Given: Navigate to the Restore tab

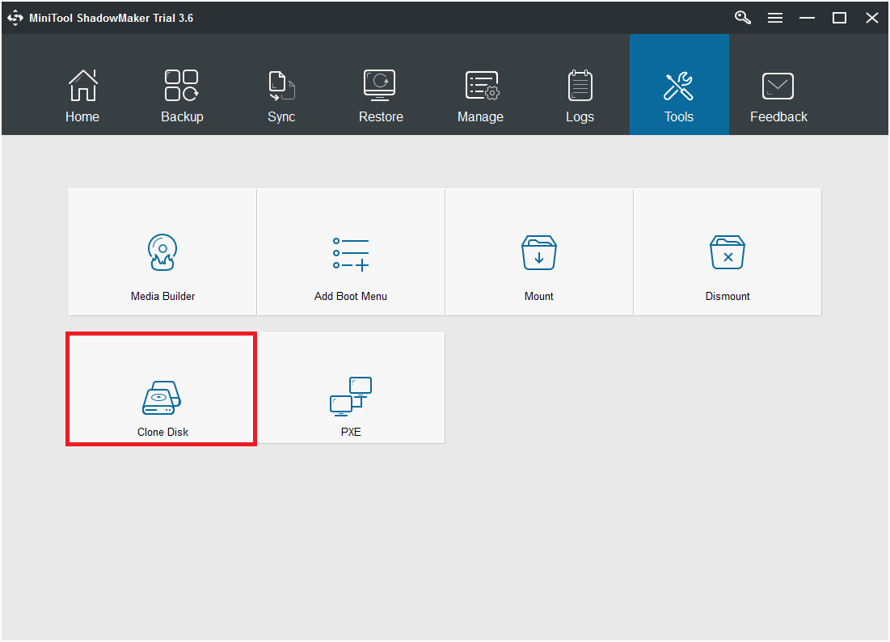Looking at the screenshot, I should click(381, 95).
